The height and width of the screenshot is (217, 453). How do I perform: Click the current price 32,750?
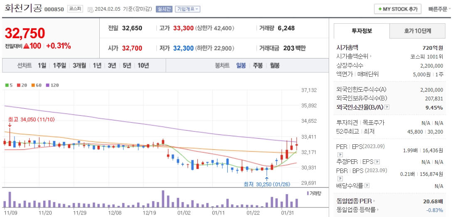(x=25, y=33)
